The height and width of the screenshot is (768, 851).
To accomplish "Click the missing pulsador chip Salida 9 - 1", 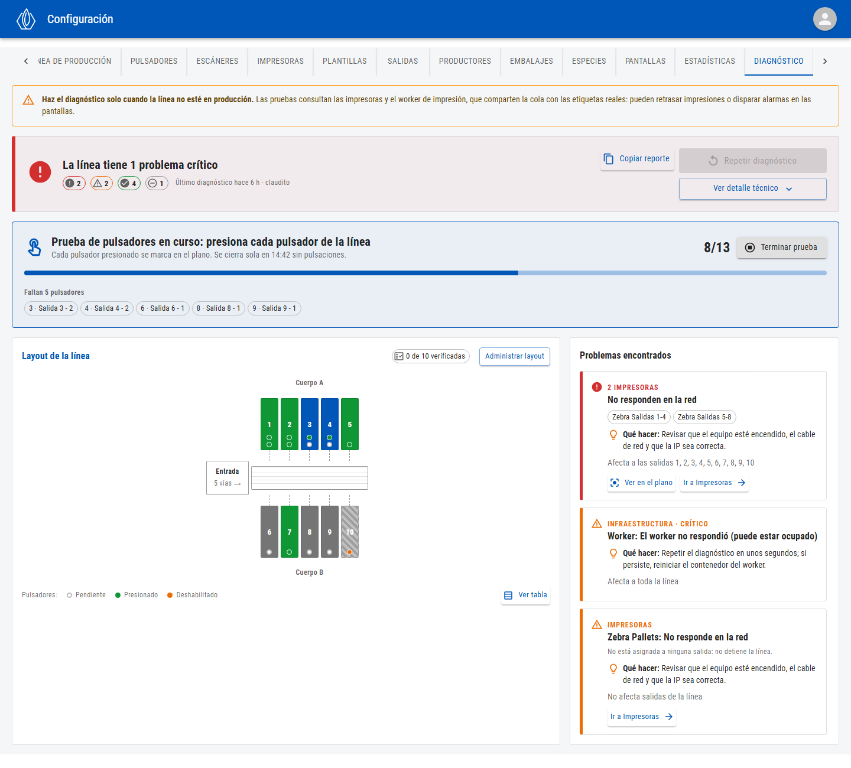I will point(274,308).
